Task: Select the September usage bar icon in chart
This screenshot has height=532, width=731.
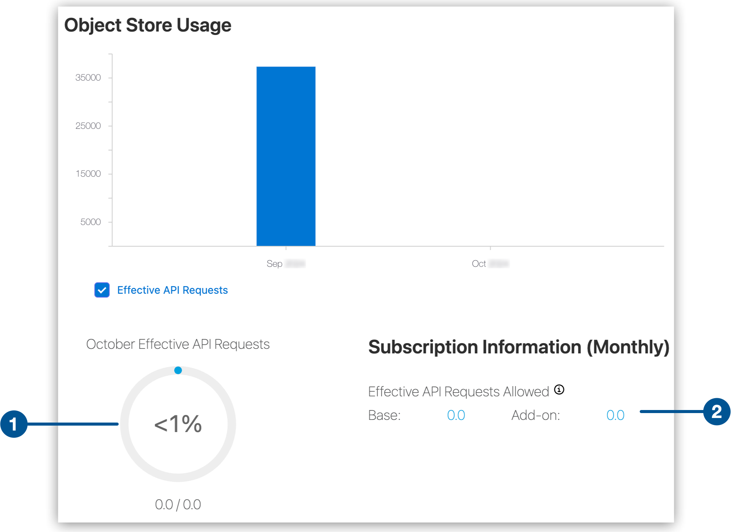Action: pos(286,156)
